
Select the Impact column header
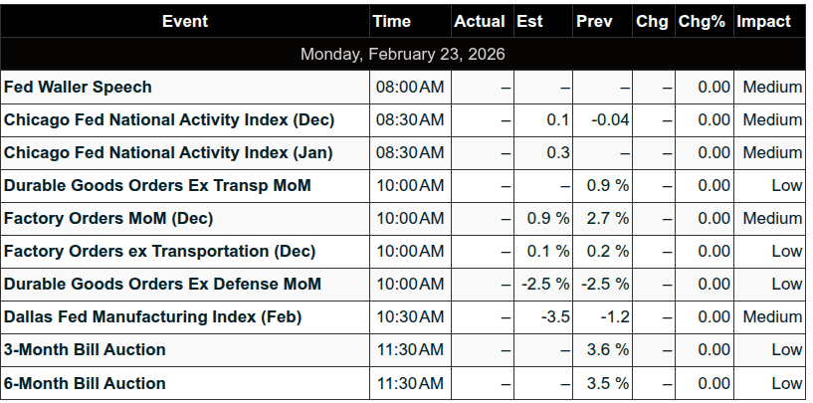click(x=763, y=21)
